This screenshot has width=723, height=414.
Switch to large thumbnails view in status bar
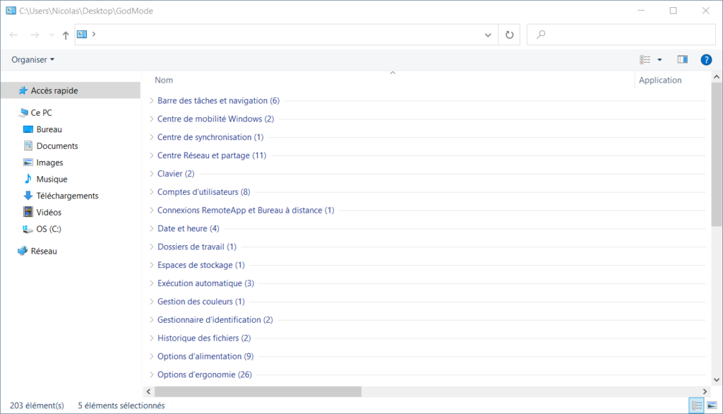click(712, 406)
